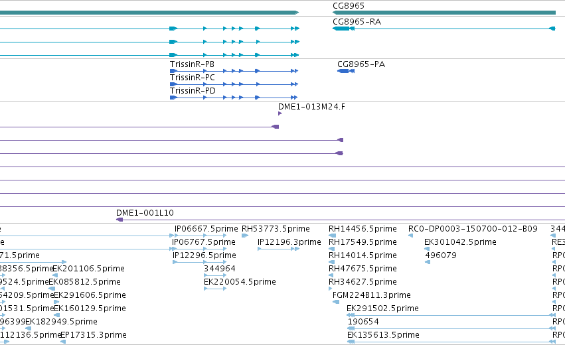Image resolution: width=565 pixels, height=345 pixels.
Task: Open the RH34627.5prime label
Action: (363, 282)
